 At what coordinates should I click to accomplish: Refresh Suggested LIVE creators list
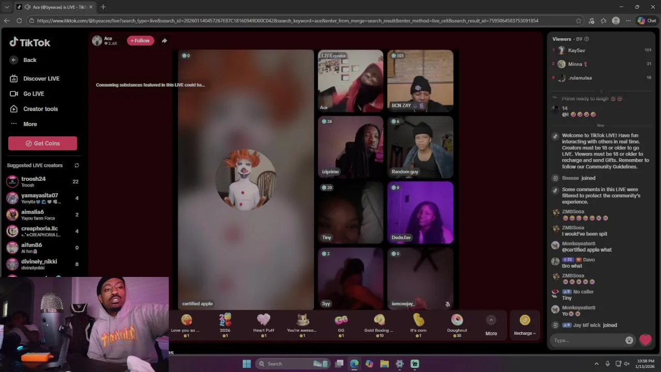76,165
